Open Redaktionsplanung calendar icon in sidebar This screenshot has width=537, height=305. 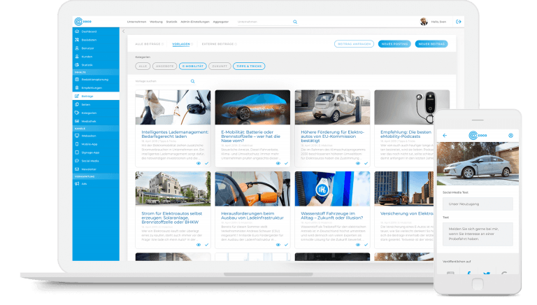77,79
